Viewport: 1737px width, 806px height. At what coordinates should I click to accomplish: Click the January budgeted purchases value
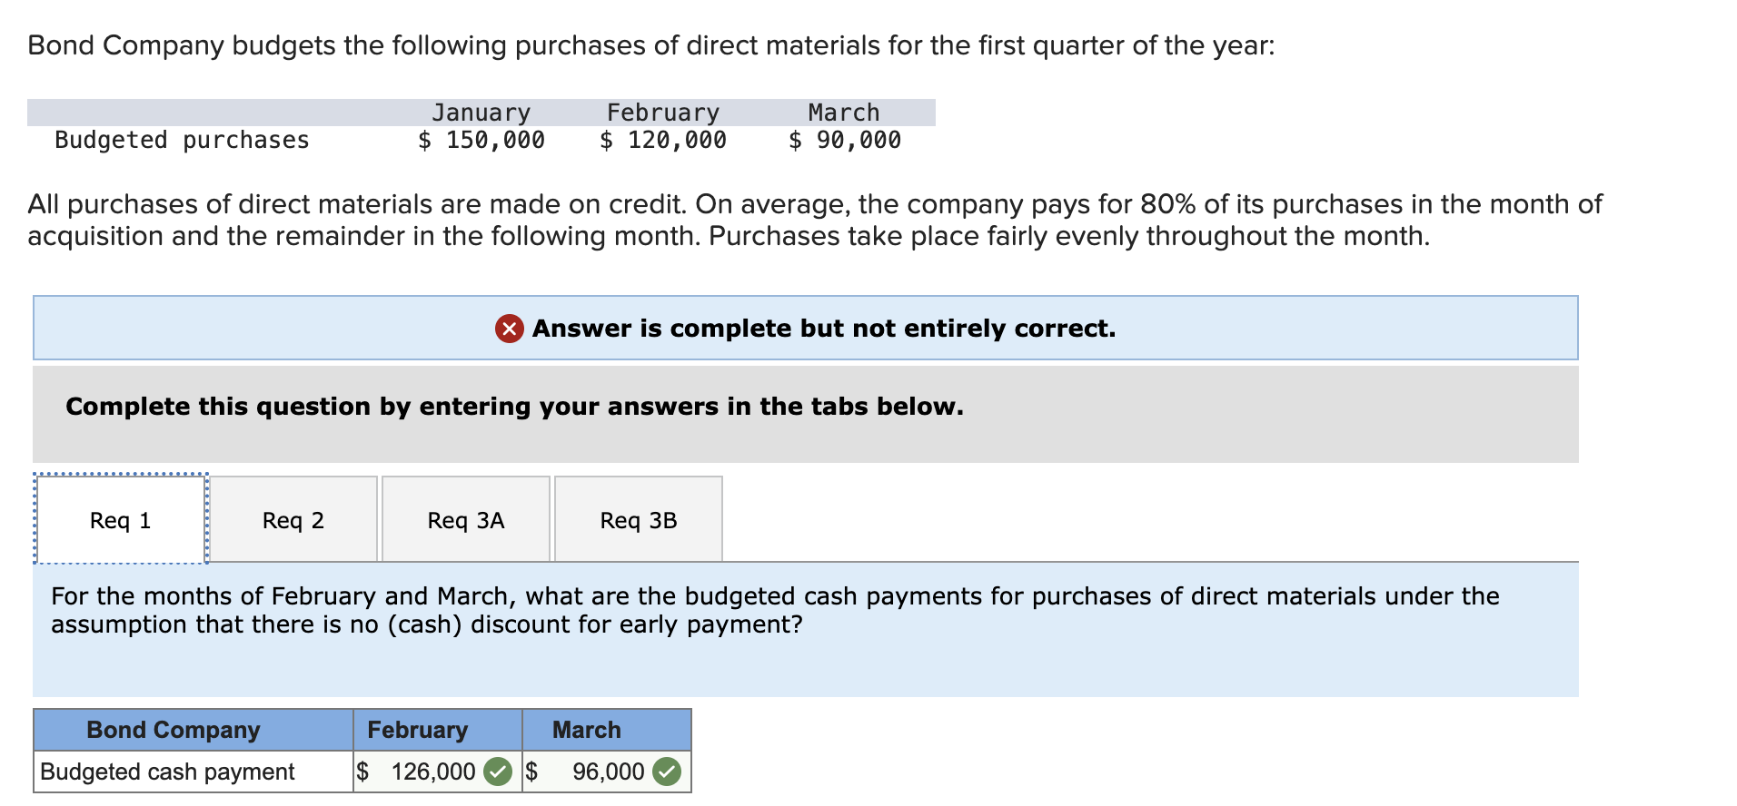click(x=481, y=139)
